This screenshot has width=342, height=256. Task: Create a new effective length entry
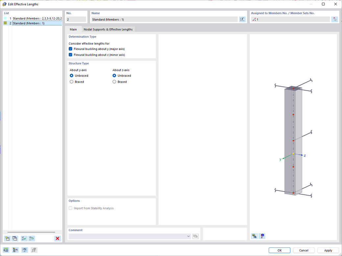pyautogui.click(x=6, y=238)
